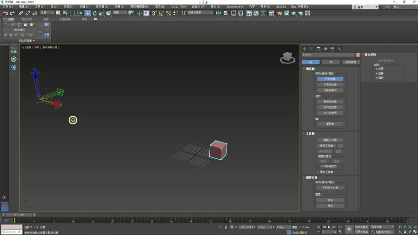This screenshot has height=235, width=418.
Task: Open the named selection sets dropdown
Action: click(200, 13)
